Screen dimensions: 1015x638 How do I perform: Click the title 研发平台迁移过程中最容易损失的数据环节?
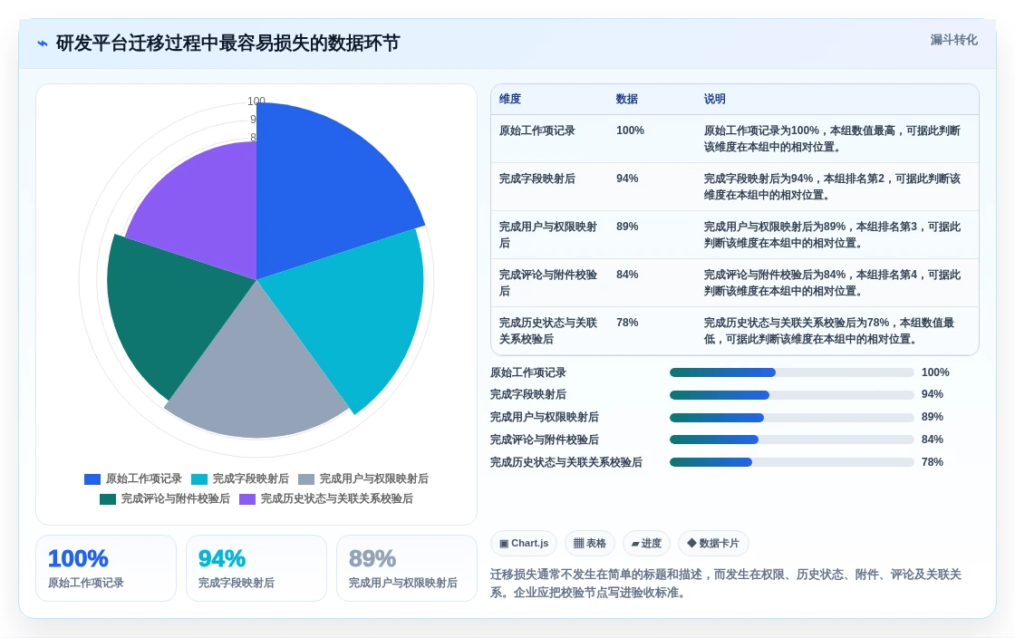[227, 43]
